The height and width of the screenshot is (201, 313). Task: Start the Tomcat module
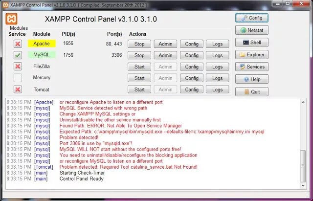(139, 89)
